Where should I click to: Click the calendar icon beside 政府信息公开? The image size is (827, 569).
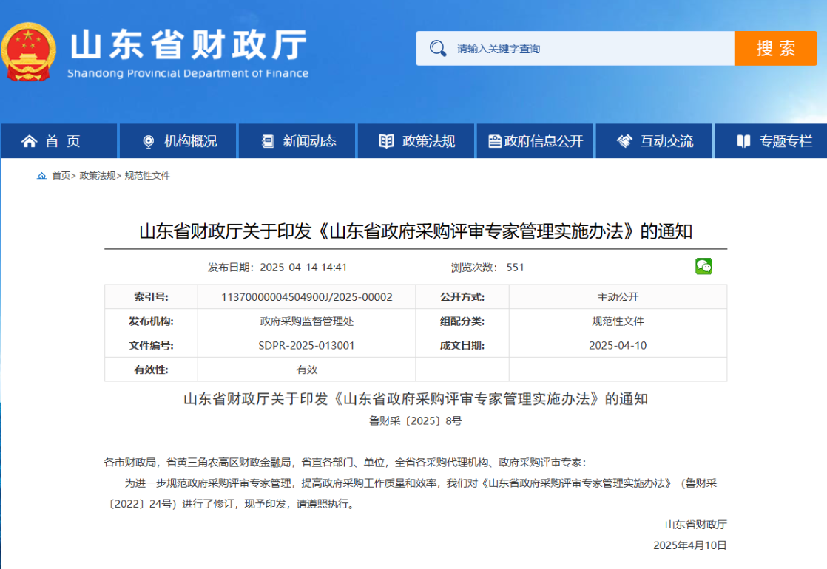[x=494, y=141]
